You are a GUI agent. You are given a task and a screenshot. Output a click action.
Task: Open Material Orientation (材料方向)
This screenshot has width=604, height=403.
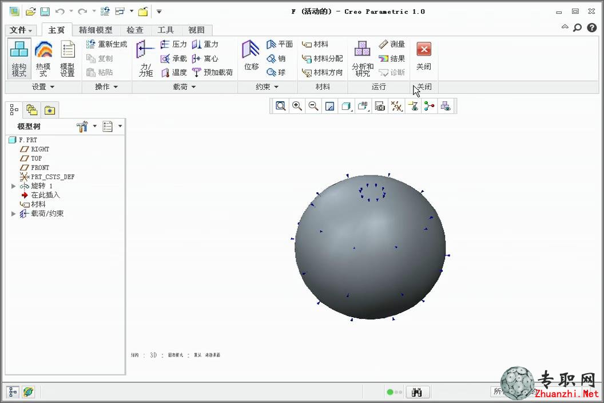323,73
